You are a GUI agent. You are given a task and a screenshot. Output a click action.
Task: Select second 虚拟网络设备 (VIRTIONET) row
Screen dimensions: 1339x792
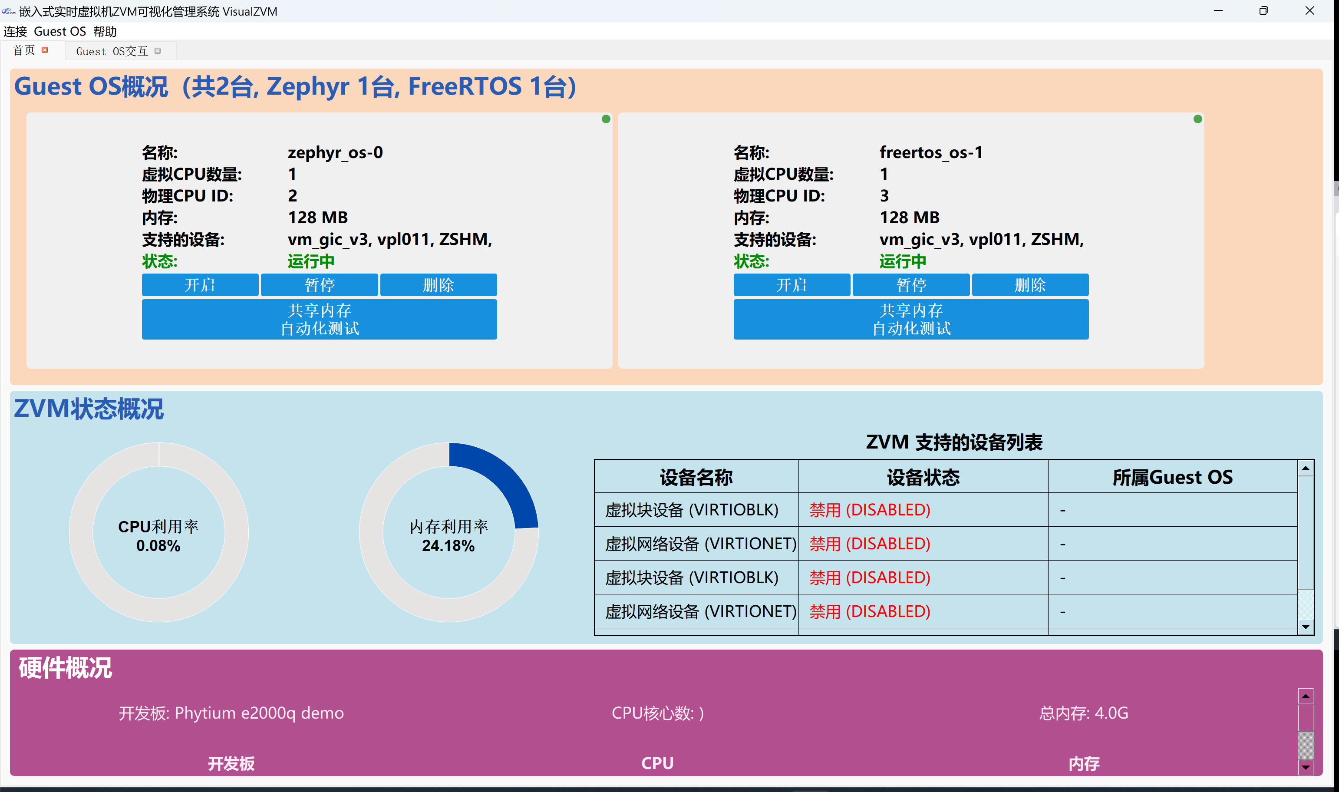click(x=946, y=611)
